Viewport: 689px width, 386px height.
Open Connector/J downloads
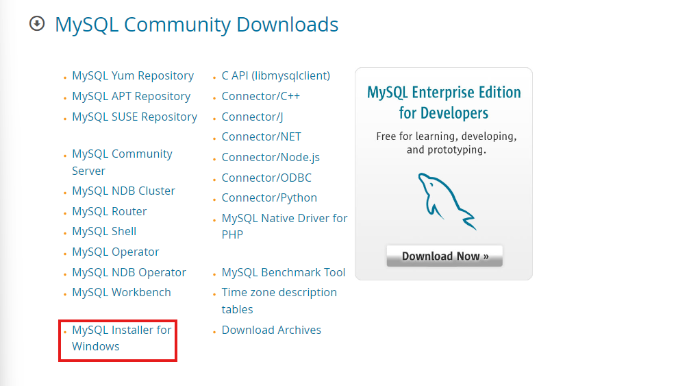coord(252,117)
